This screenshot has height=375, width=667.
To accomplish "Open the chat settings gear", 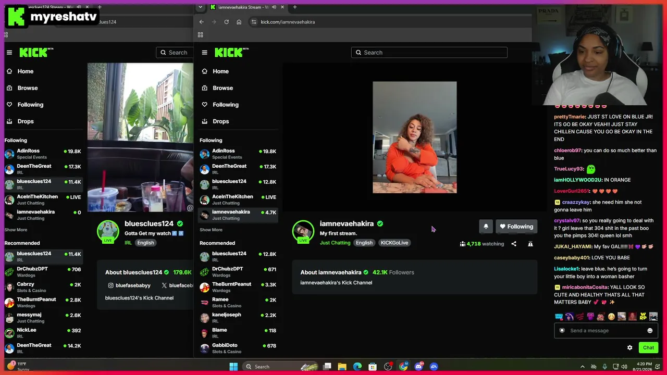I will tap(629, 347).
